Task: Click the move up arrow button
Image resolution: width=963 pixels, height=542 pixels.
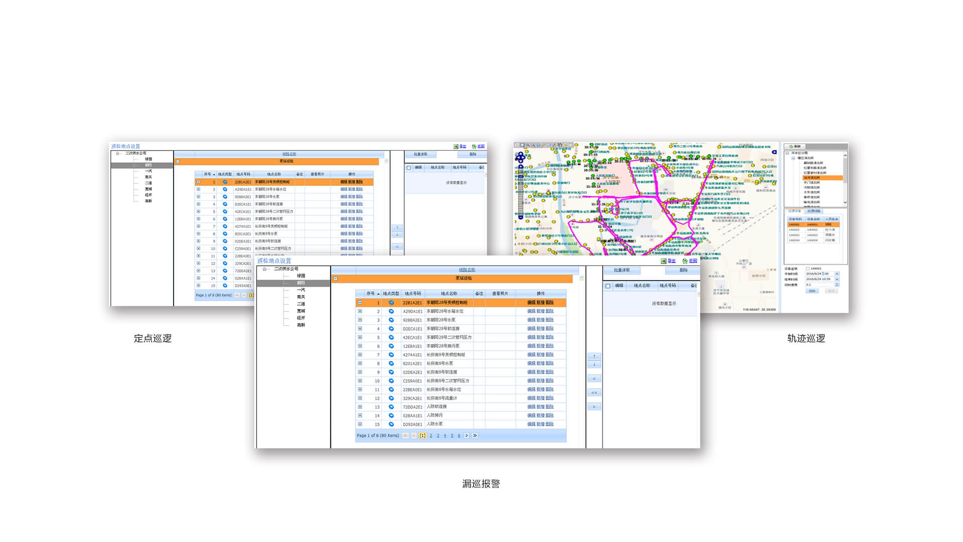Action: (594, 356)
